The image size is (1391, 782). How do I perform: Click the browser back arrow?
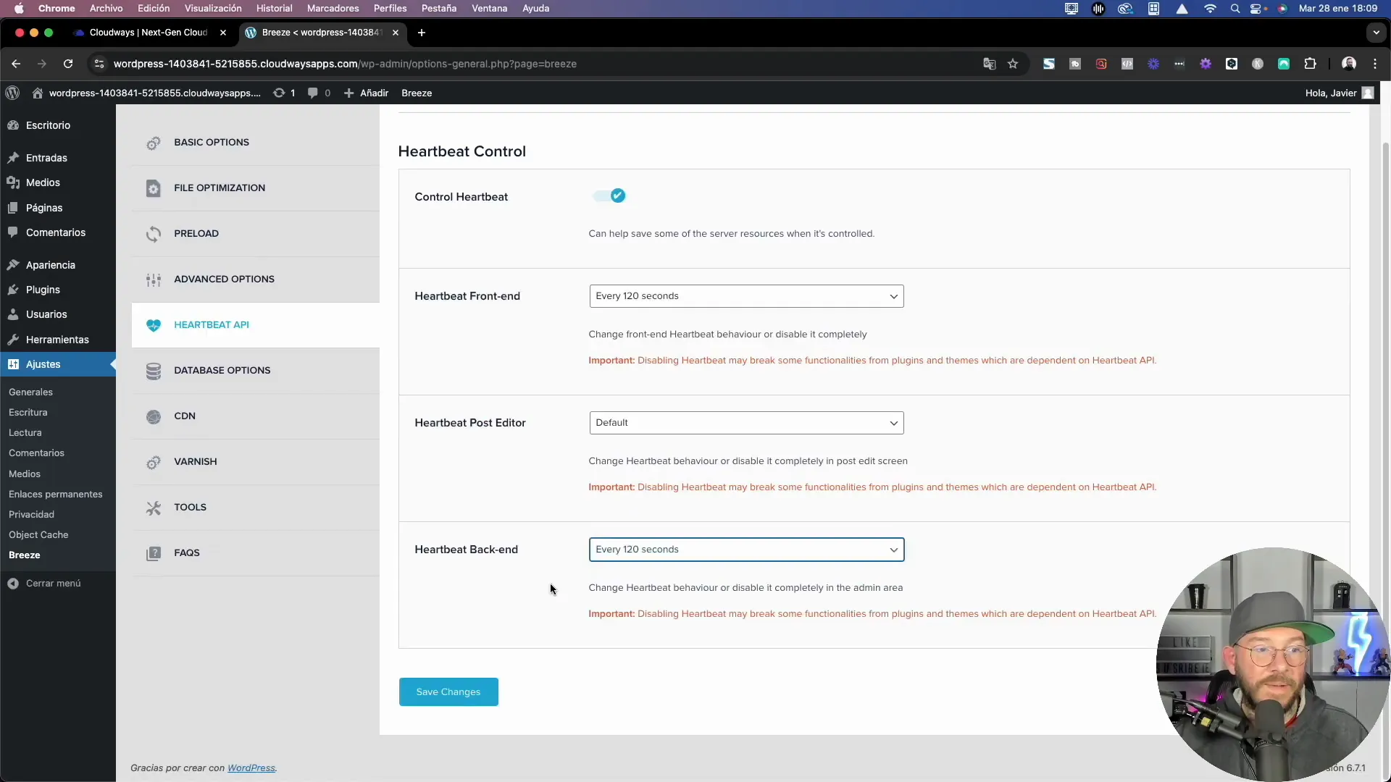click(x=16, y=64)
